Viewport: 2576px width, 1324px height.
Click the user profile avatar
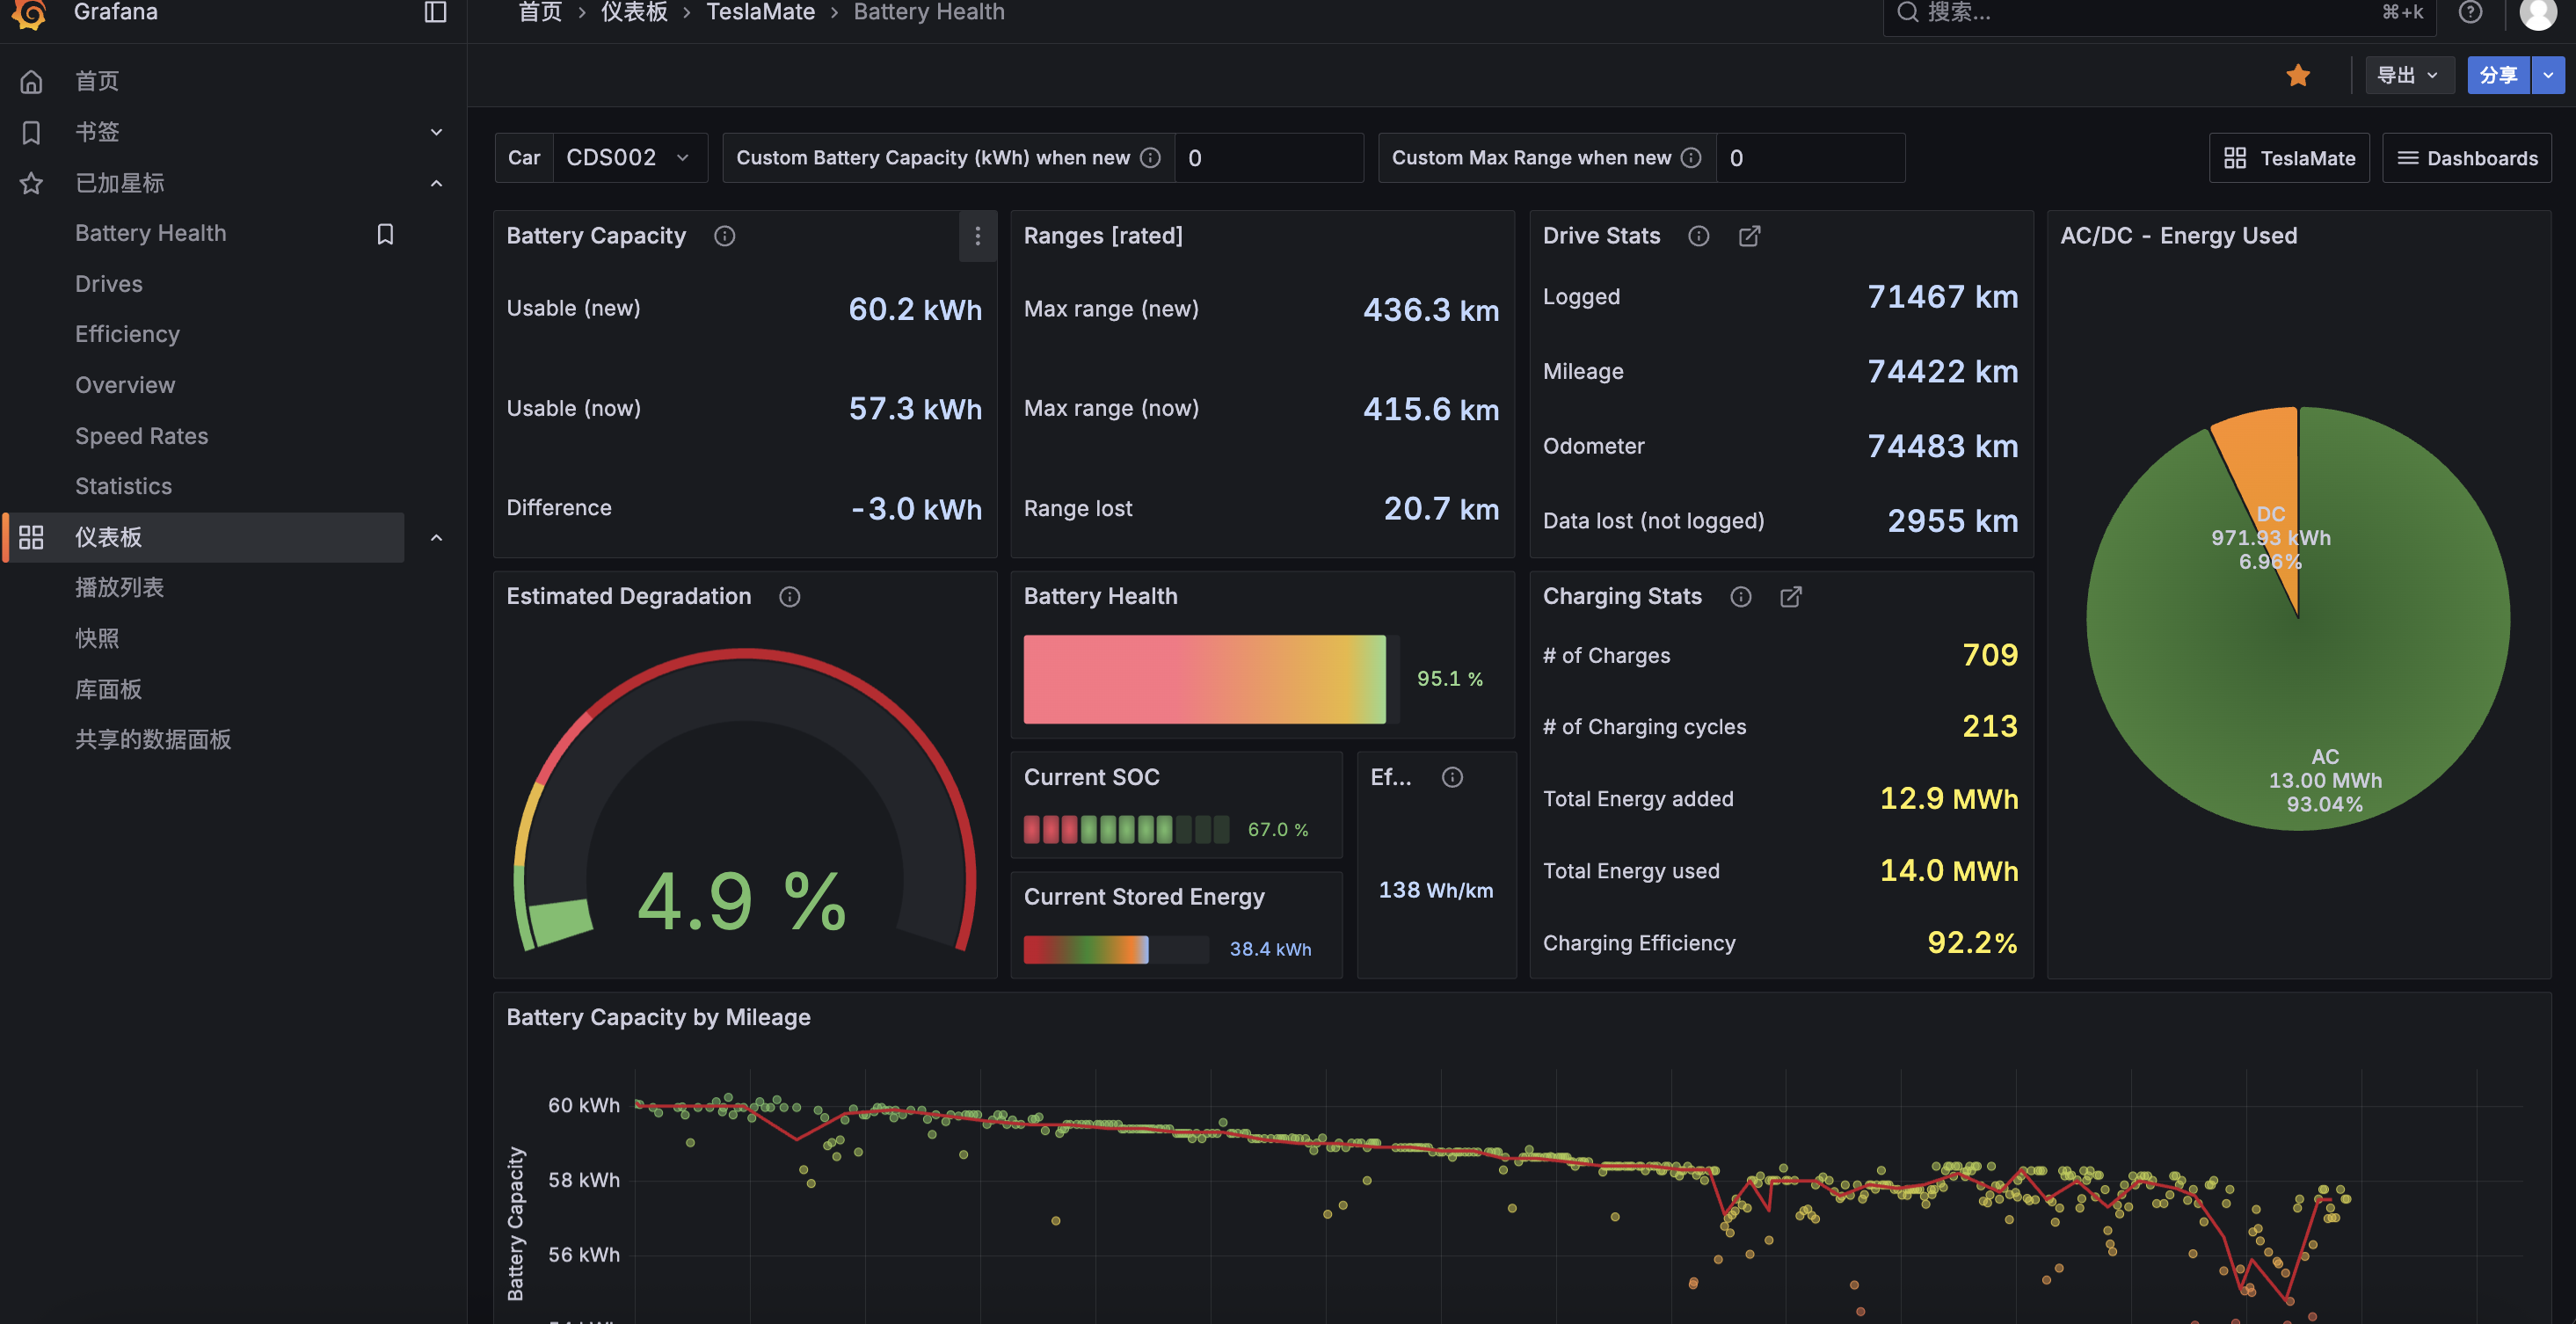[2537, 12]
